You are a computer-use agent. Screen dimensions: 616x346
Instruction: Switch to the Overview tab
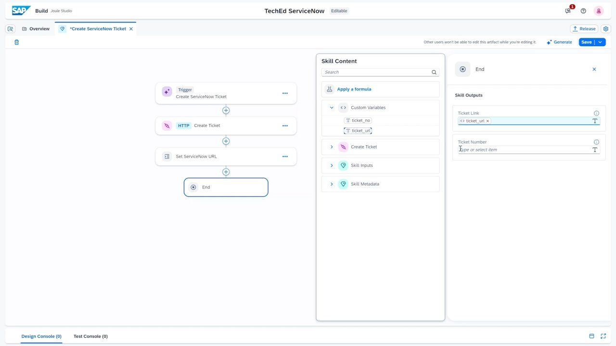(x=36, y=29)
